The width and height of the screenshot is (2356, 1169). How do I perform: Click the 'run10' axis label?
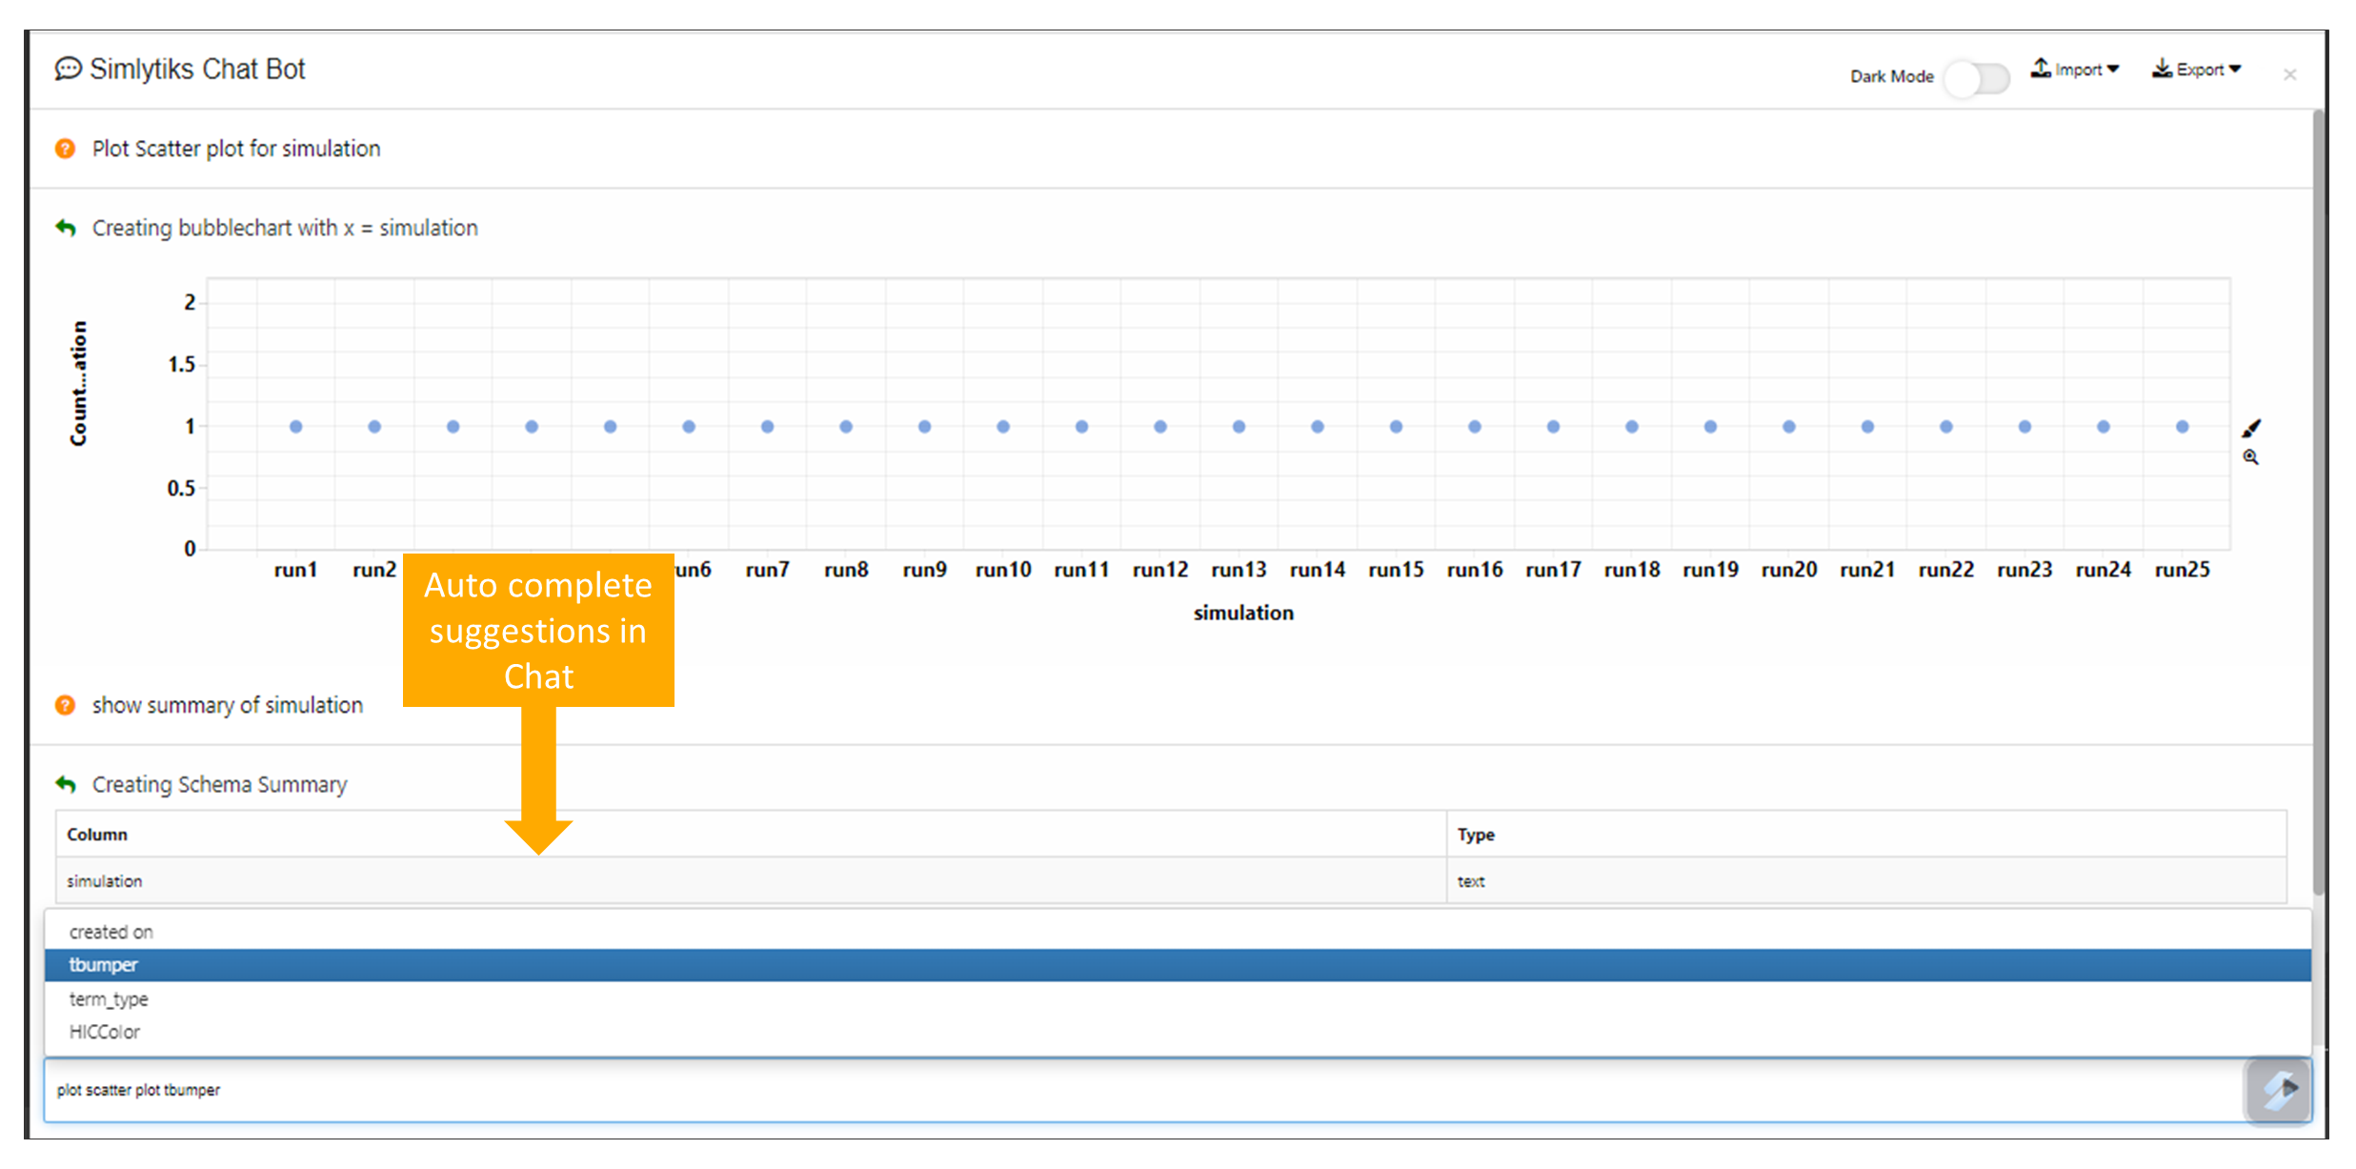point(1003,570)
